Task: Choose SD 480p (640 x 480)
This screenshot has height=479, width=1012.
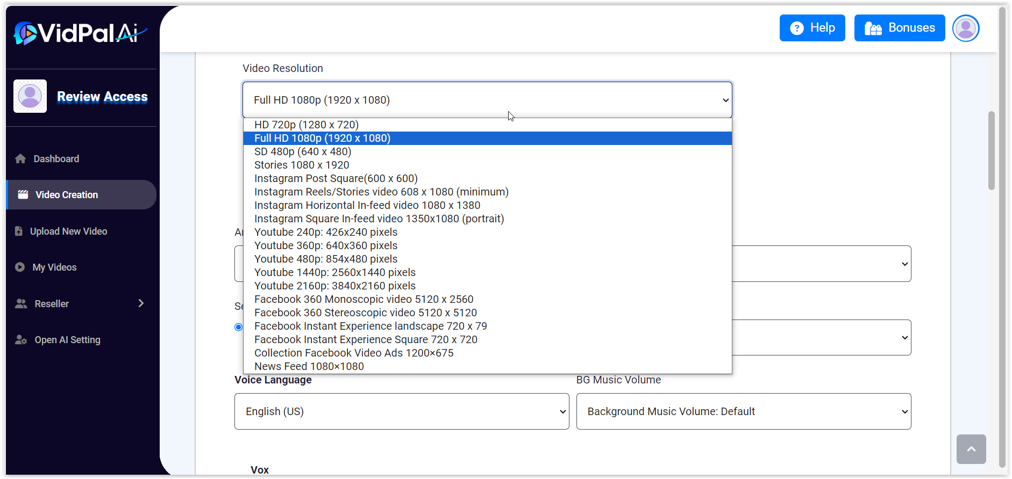Action: point(487,151)
